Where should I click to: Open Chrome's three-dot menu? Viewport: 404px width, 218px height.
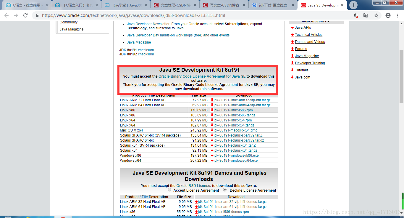tap(397, 15)
